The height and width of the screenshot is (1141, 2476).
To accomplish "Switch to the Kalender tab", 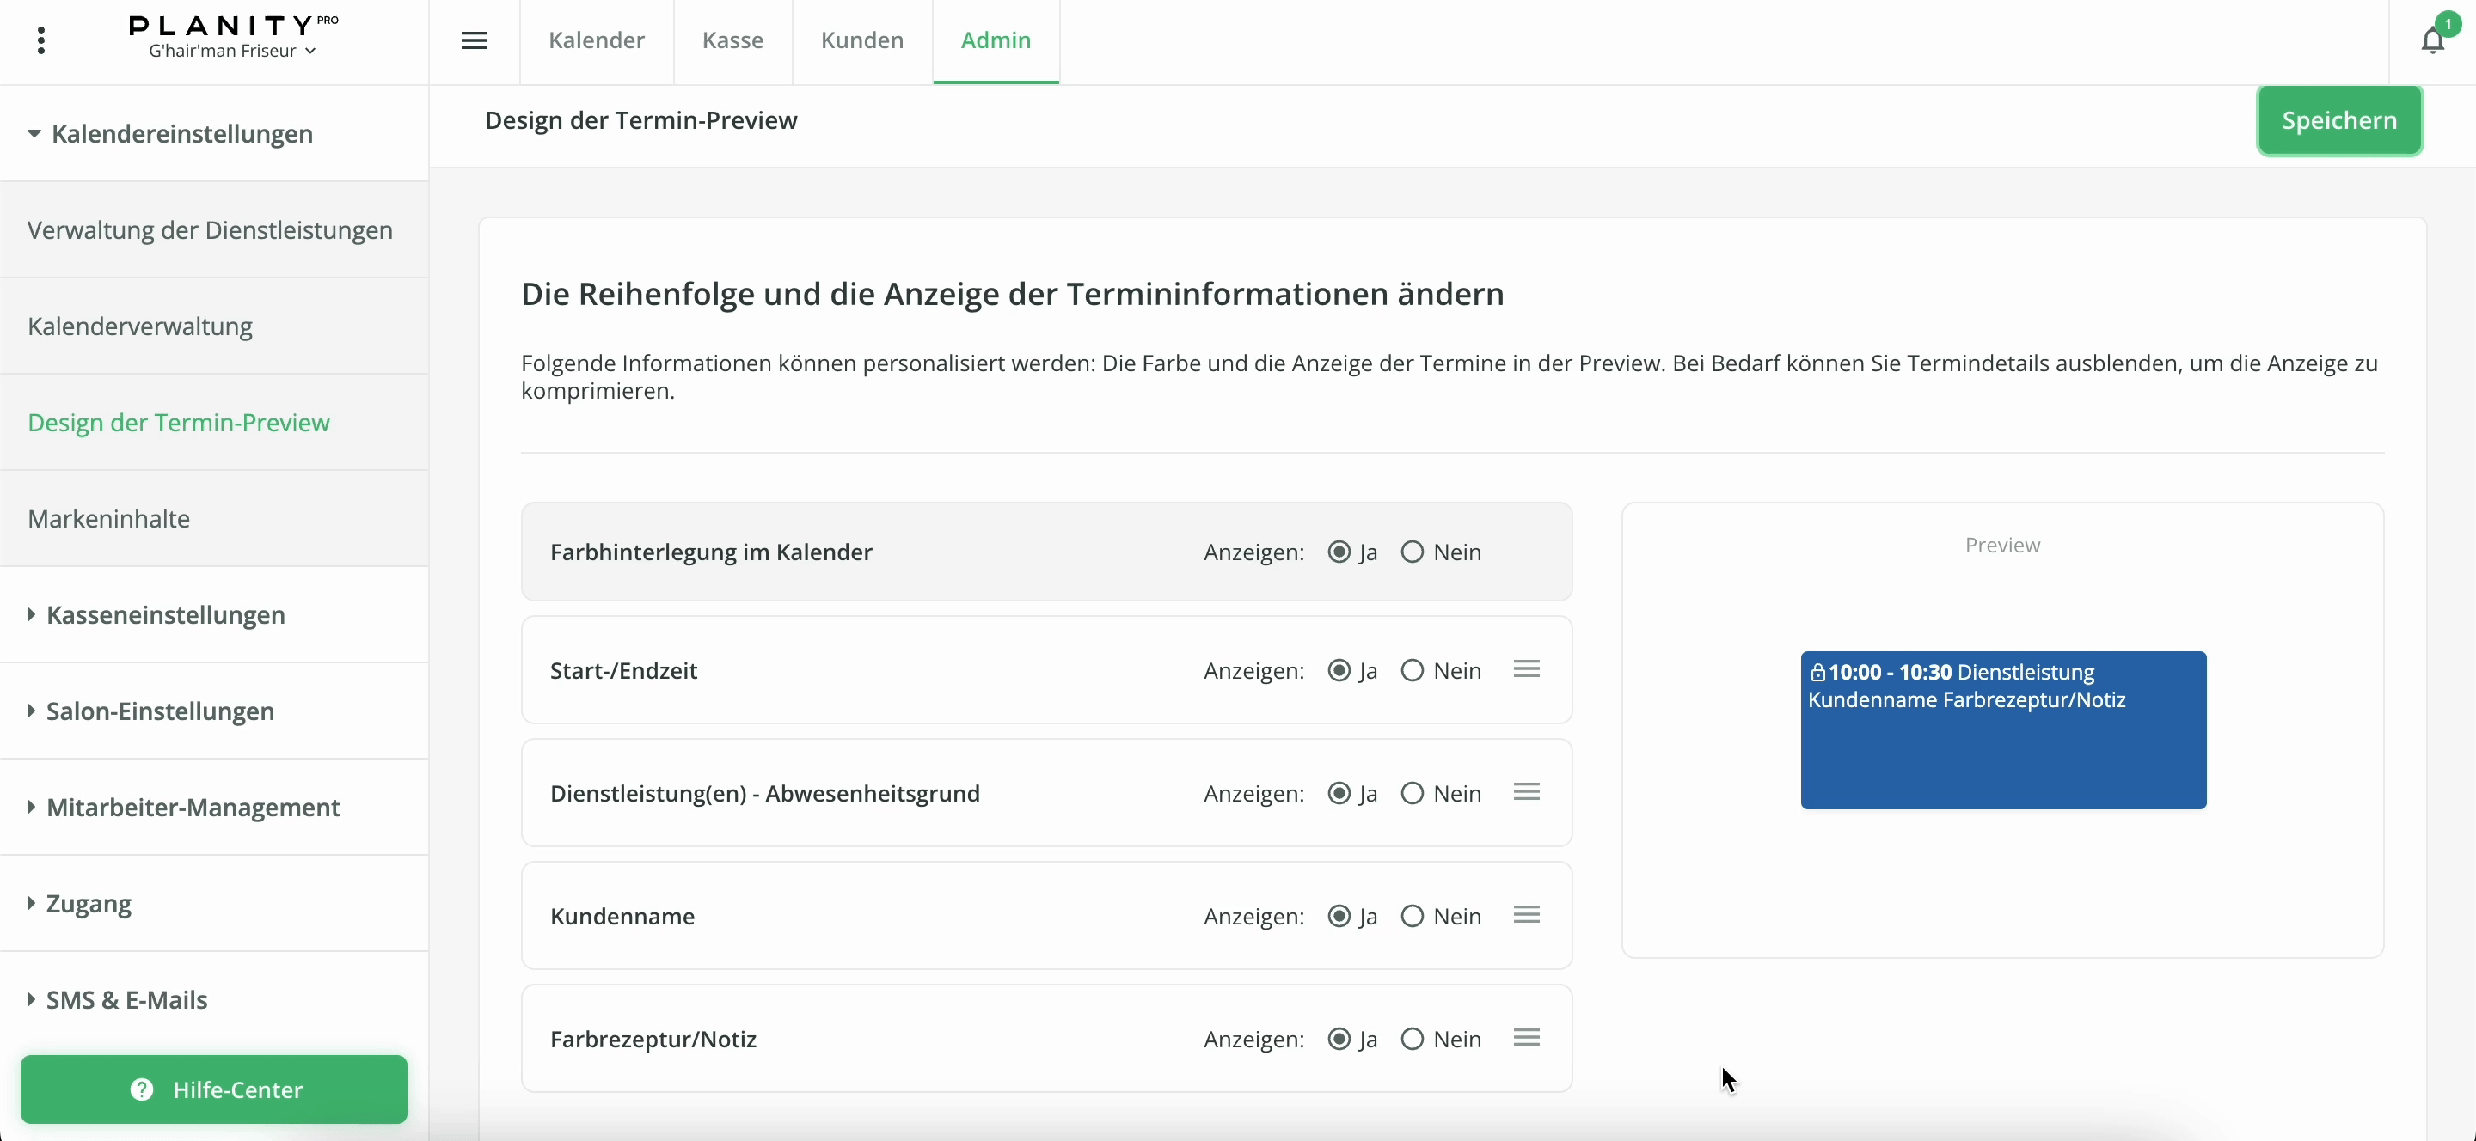I will [596, 40].
